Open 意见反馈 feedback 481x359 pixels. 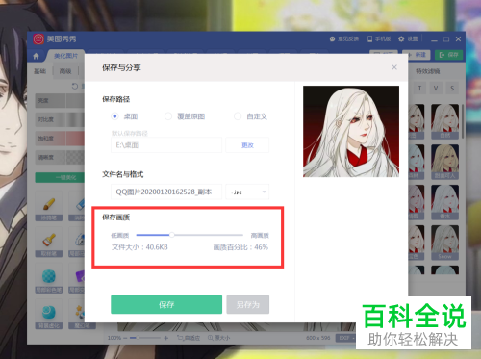(344, 39)
